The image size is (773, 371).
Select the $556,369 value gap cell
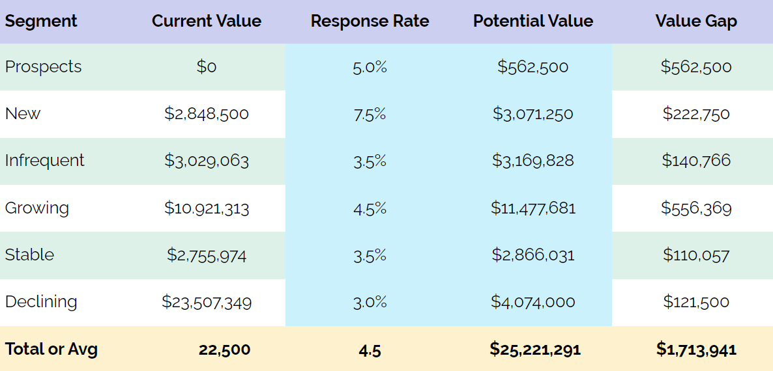(696, 208)
